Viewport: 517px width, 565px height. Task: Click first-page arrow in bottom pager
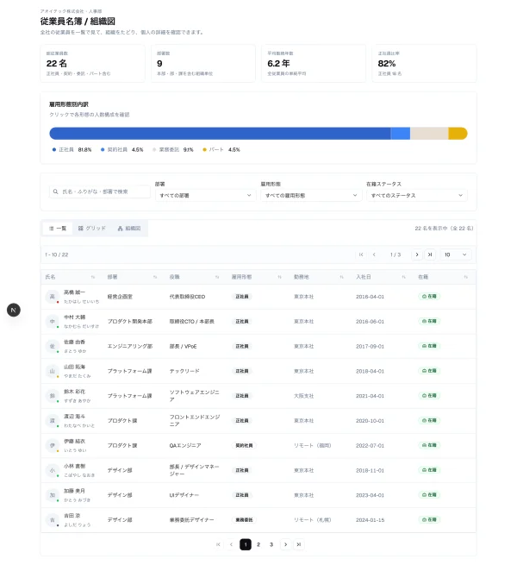[x=218, y=544]
